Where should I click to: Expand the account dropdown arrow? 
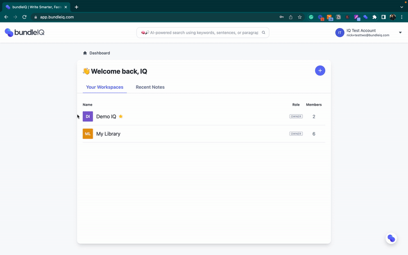click(400, 33)
